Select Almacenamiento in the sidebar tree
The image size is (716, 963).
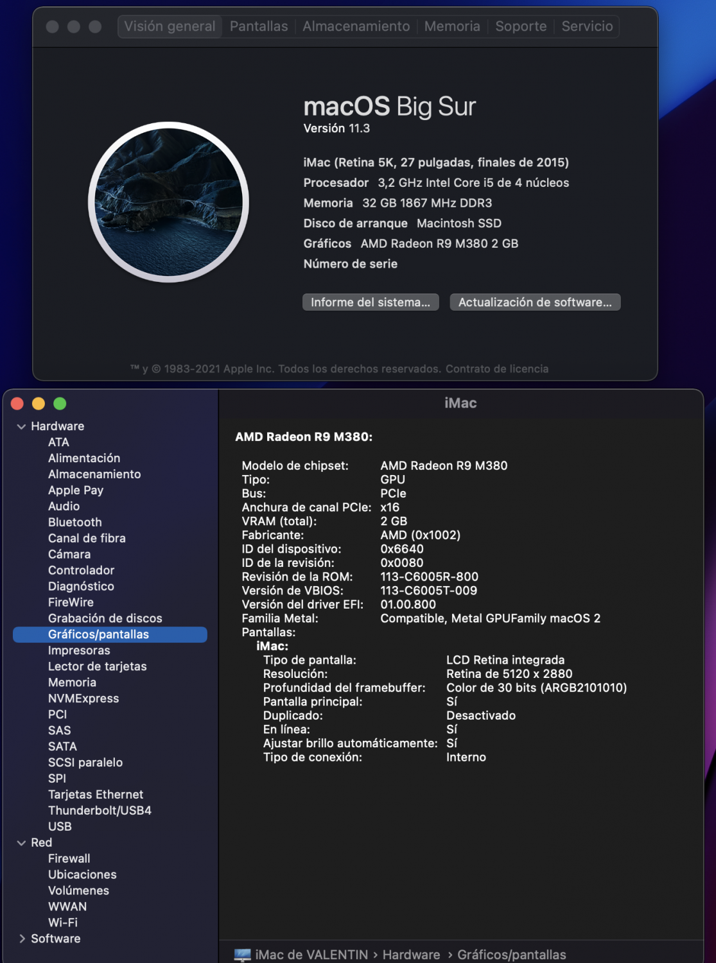coord(94,474)
